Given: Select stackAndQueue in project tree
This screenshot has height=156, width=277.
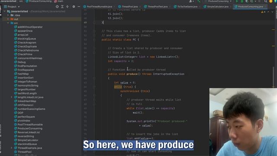Looking at the screenshot, I should 27,144.
